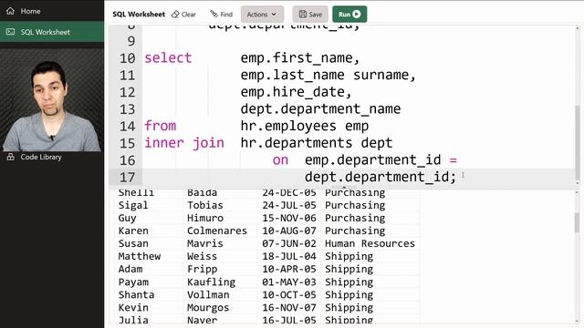Image resolution: width=584 pixels, height=328 pixels.
Task: Click the 'Himuro' result cell
Action: point(204,218)
